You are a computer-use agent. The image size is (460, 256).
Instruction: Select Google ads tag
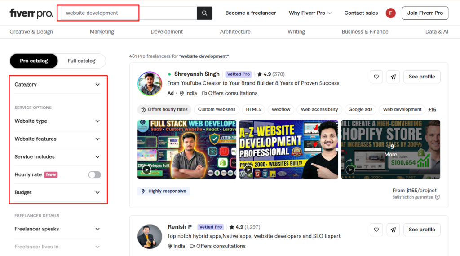coord(360,109)
